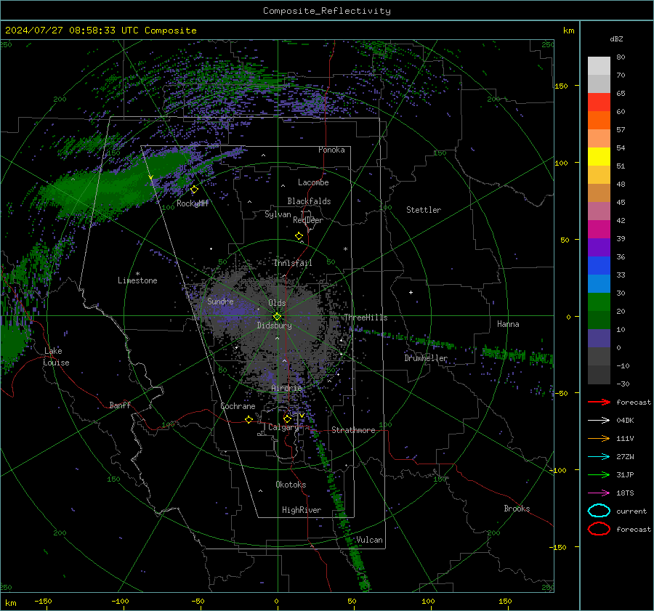Click the Lacombe city label
This screenshot has width=654, height=611.
click(x=313, y=182)
